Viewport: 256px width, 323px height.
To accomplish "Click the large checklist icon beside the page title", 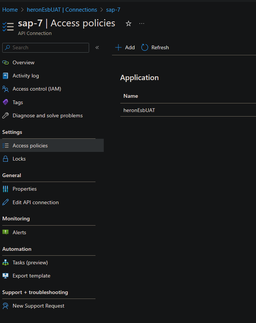I will 8,27.
